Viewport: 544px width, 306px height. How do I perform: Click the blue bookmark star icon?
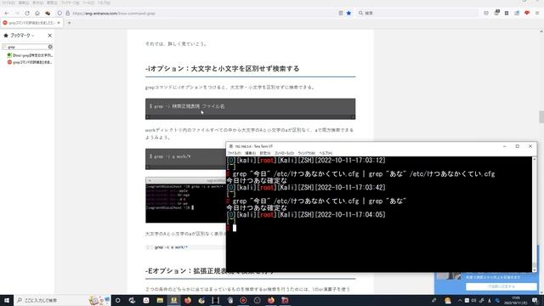pyautogui.click(x=349, y=14)
